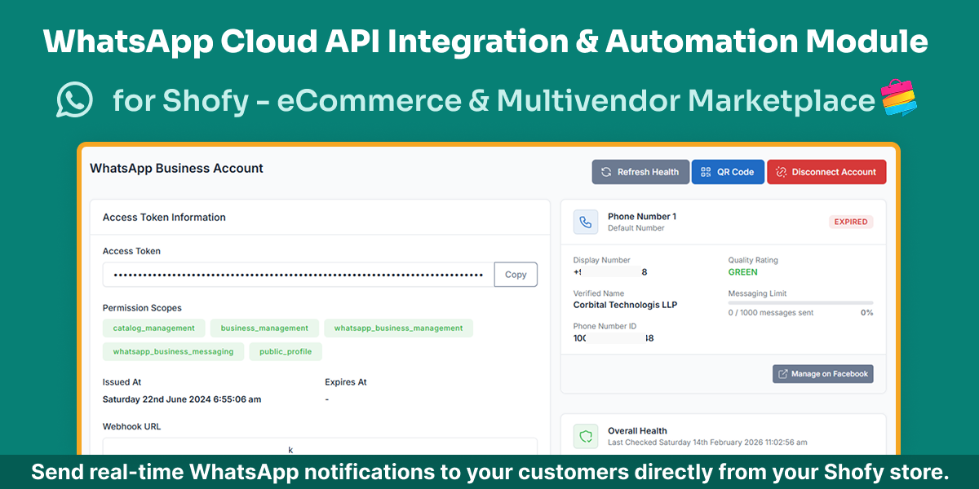Screen dimensions: 979x489
Task: Toggle the public_profile permission scope chip
Action: (286, 351)
